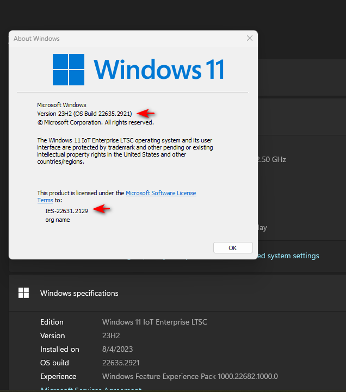Close the About Windows dialog
Screen dimensions: 346x392
pyautogui.click(x=249, y=38)
